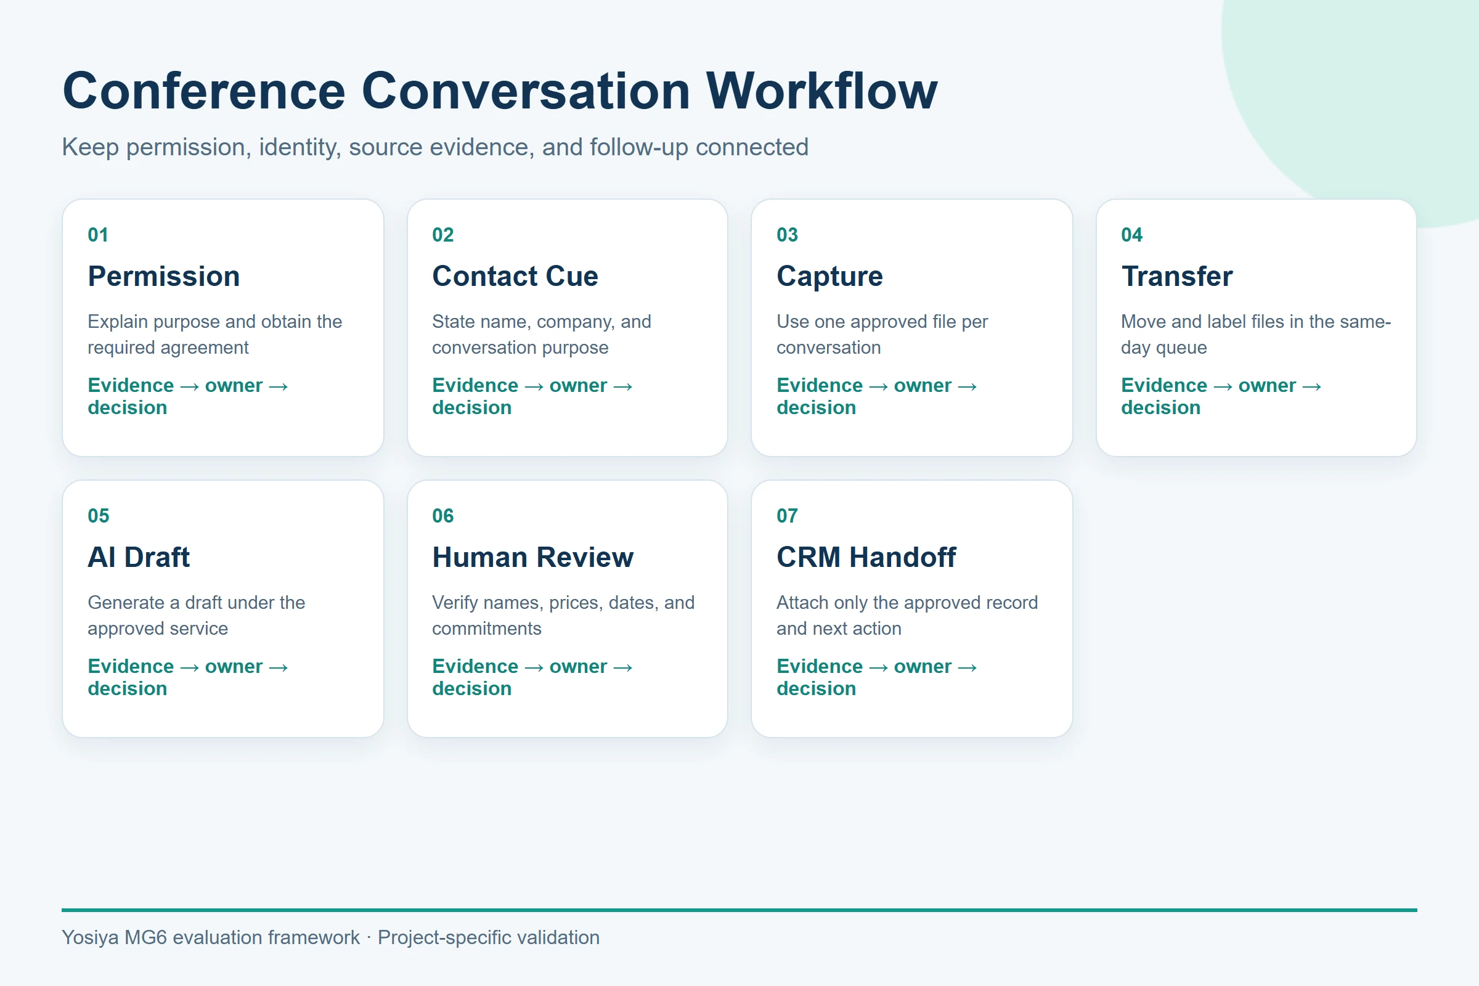Select step number '03'
The image size is (1479, 986).
(788, 235)
